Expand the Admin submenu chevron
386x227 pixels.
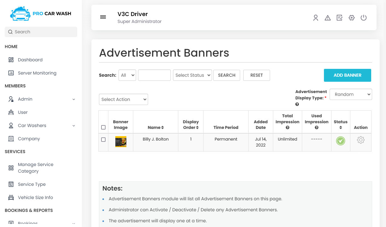[x=74, y=99]
